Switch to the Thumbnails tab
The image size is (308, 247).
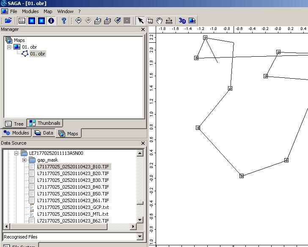(45, 123)
